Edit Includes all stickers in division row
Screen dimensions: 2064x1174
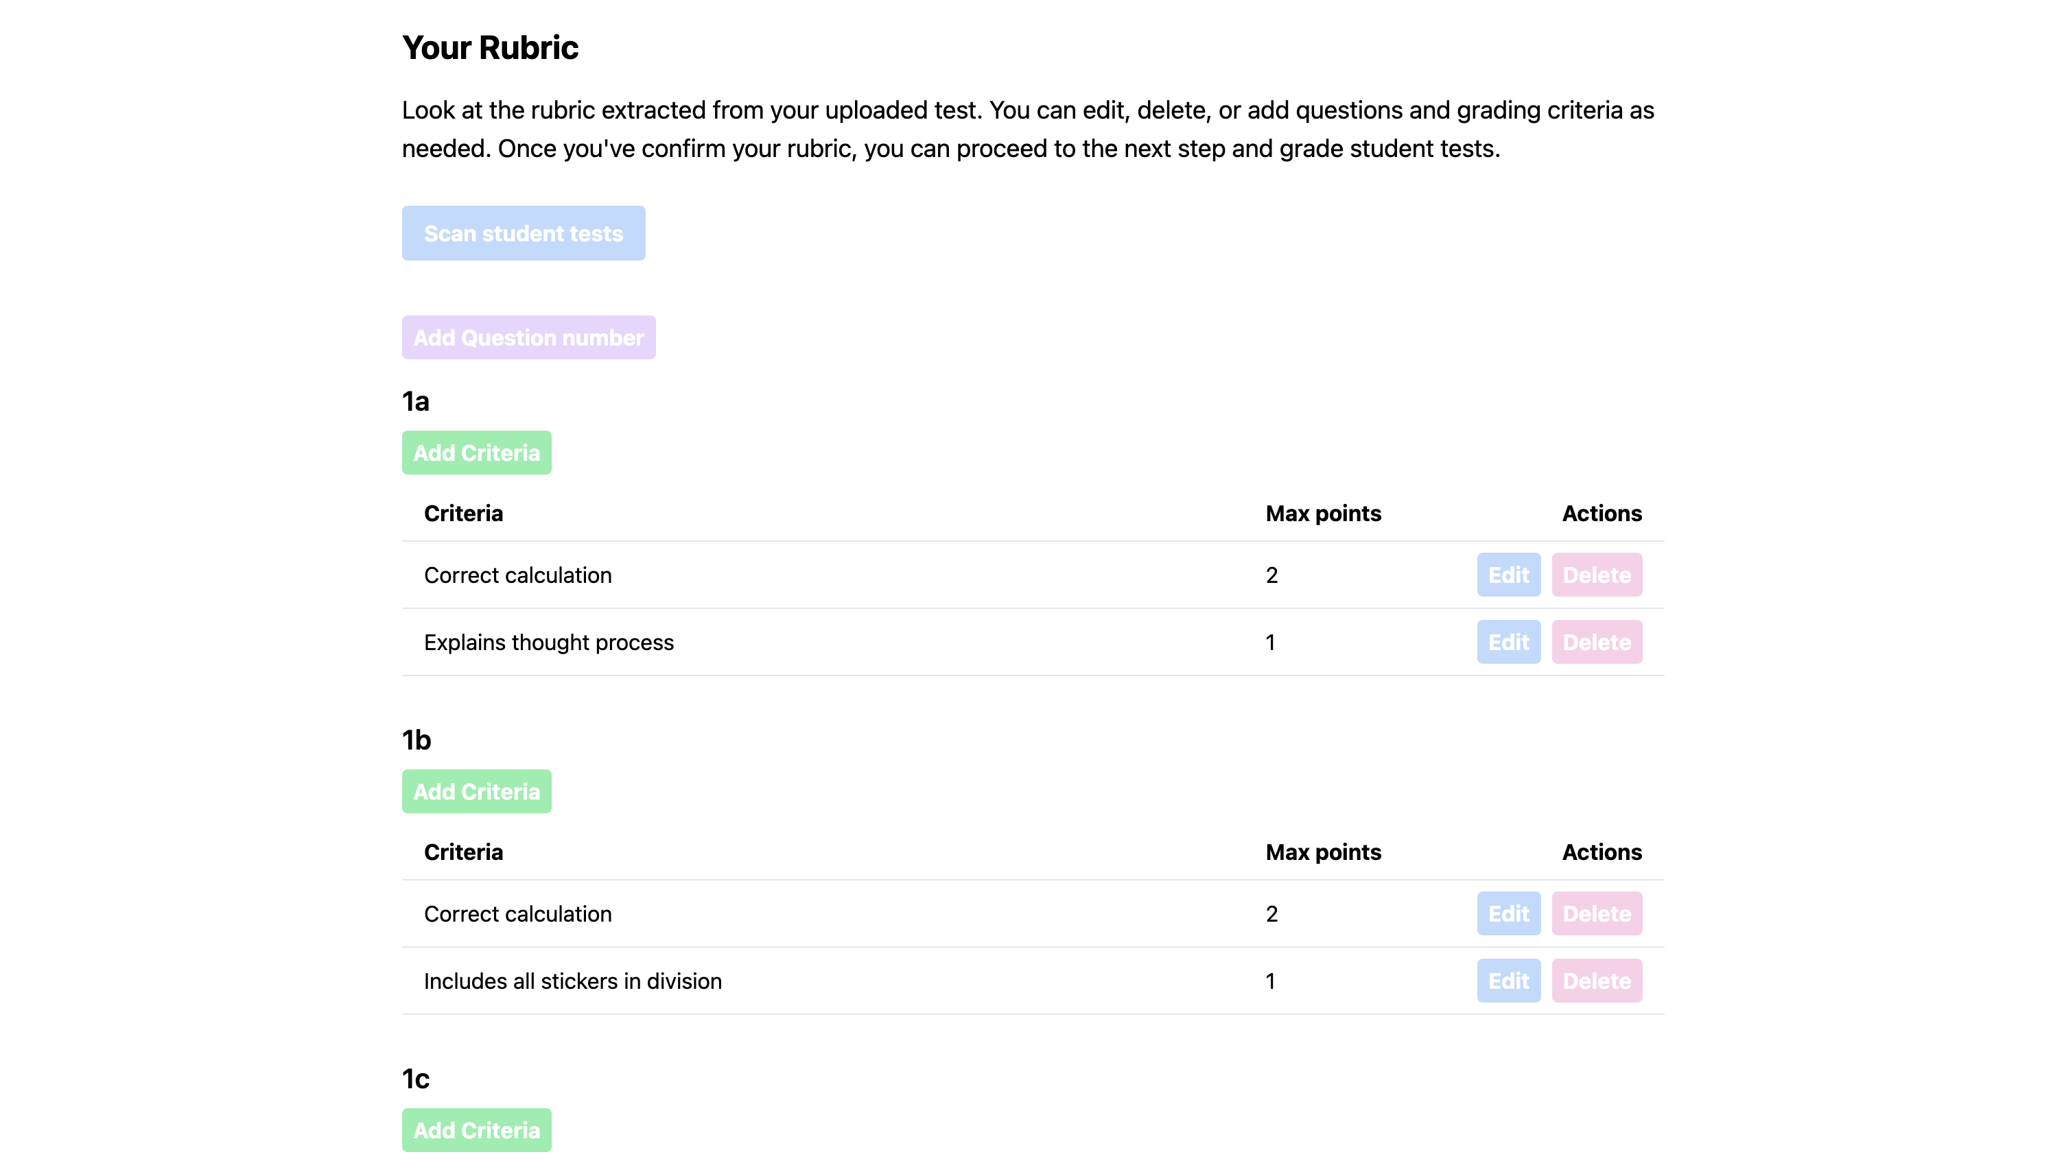(1508, 981)
